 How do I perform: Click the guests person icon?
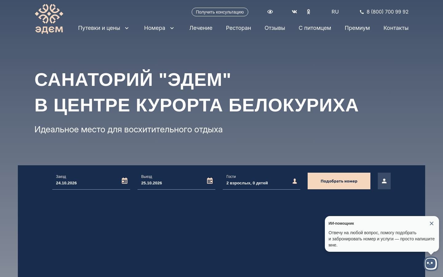295,181
